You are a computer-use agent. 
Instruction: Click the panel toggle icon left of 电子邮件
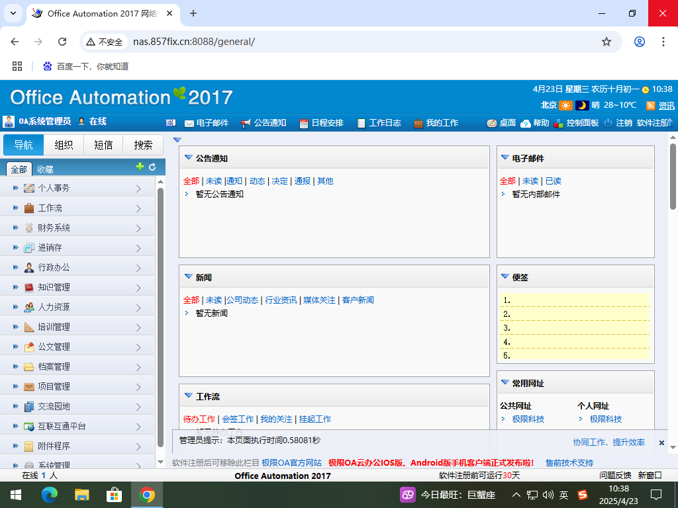171,123
